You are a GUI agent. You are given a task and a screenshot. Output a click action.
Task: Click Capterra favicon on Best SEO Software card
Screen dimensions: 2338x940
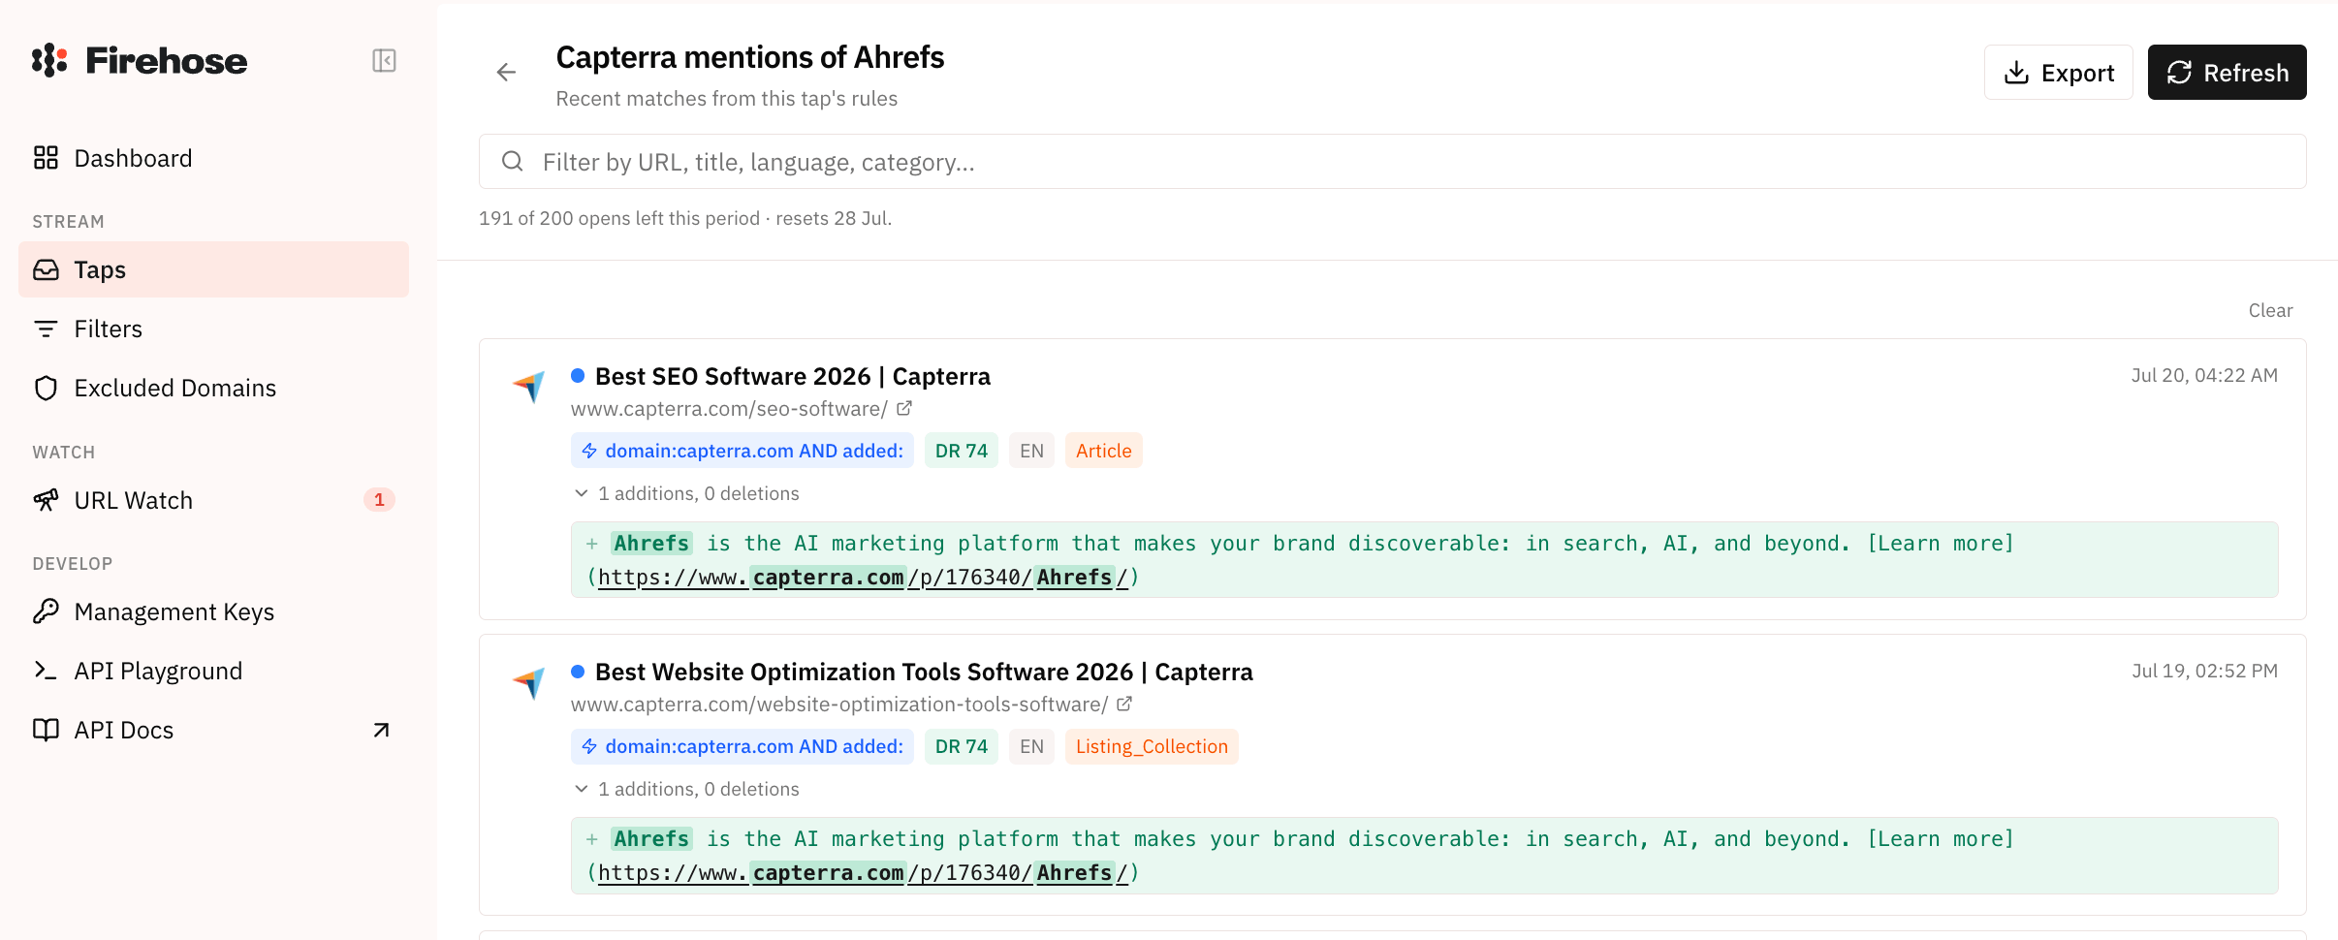[529, 387]
